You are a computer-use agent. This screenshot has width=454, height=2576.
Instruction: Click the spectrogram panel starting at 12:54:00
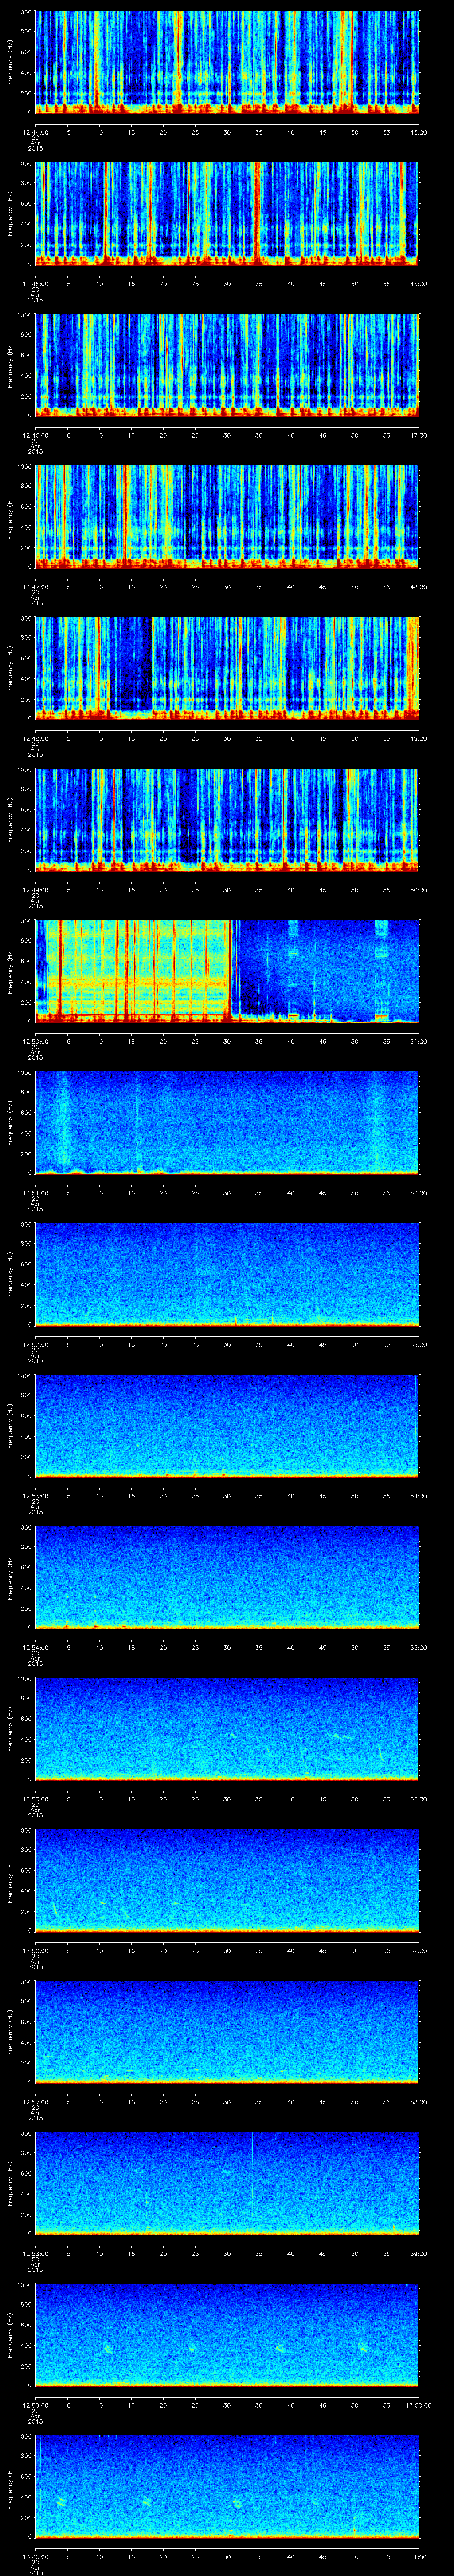pyautogui.click(x=227, y=1577)
